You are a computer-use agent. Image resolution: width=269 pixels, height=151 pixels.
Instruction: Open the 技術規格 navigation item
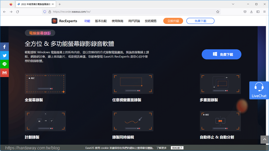pos(151,21)
